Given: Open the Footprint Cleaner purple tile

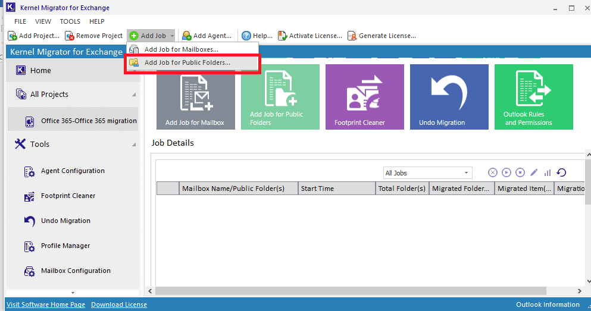Looking at the screenshot, I should (364, 97).
